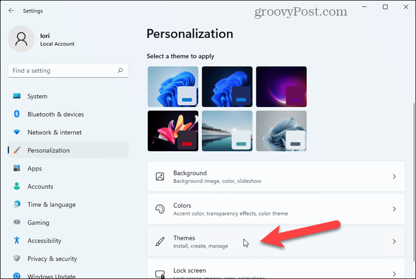The width and height of the screenshot is (416, 279).
Task: Expand Background settings chevron
Action: point(394,177)
